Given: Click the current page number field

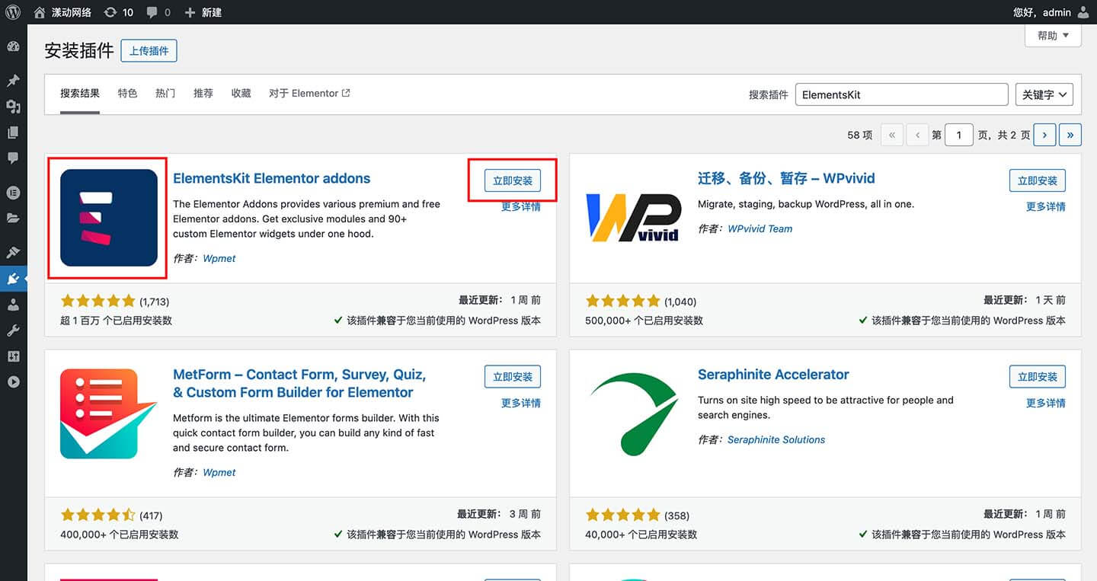Looking at the screenshot, I should click(x=959, y=135).
